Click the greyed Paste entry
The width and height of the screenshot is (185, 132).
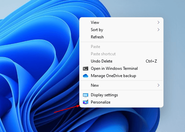121,47
